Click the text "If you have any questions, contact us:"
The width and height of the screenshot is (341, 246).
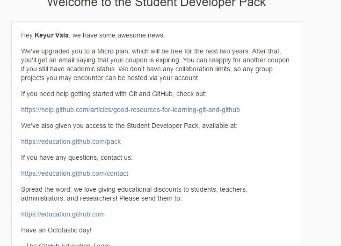(x=77, y=157)
